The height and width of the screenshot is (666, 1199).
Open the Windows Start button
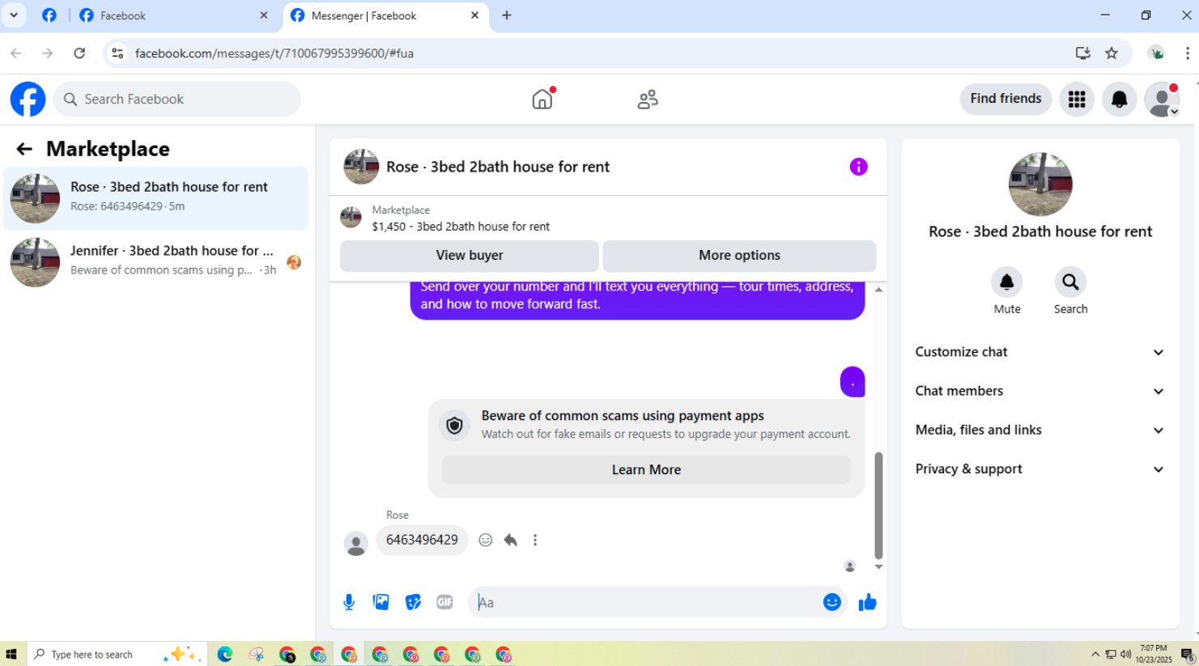point(11,654)
